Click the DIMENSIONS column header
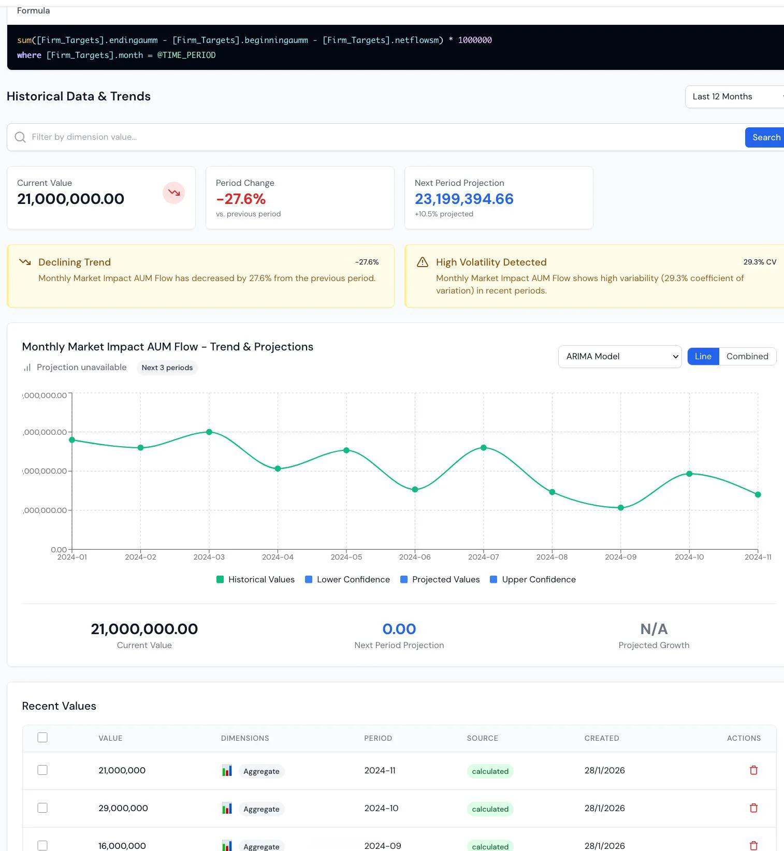This screenshot has width=784, height=851. click(245, 738)
